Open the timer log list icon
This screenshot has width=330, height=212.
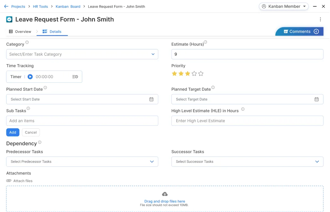coord(75,77)
